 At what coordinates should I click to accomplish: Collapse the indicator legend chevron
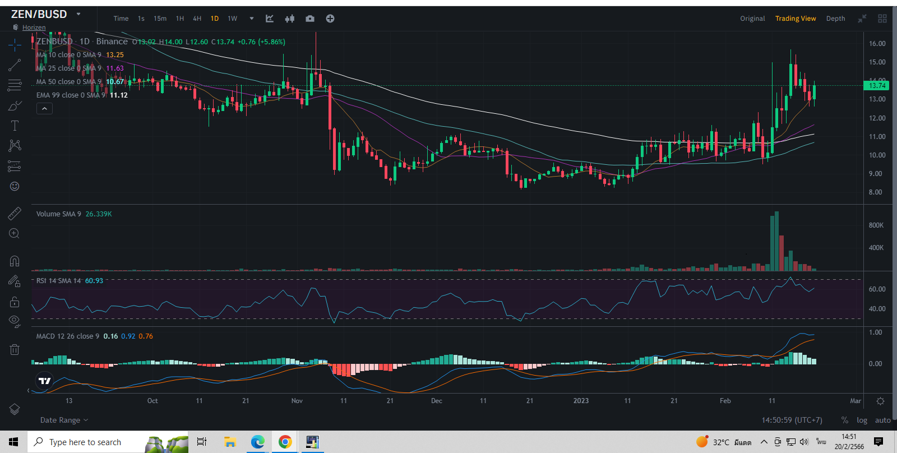44,108
